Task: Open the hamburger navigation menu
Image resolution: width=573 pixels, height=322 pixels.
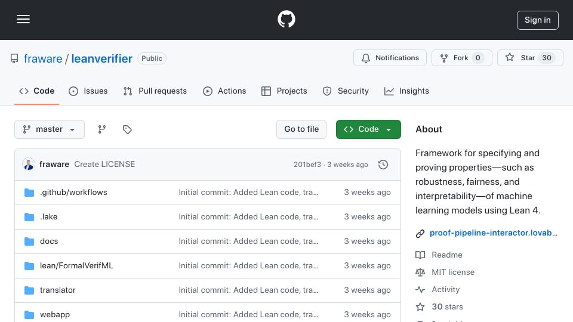Action: 23,19
